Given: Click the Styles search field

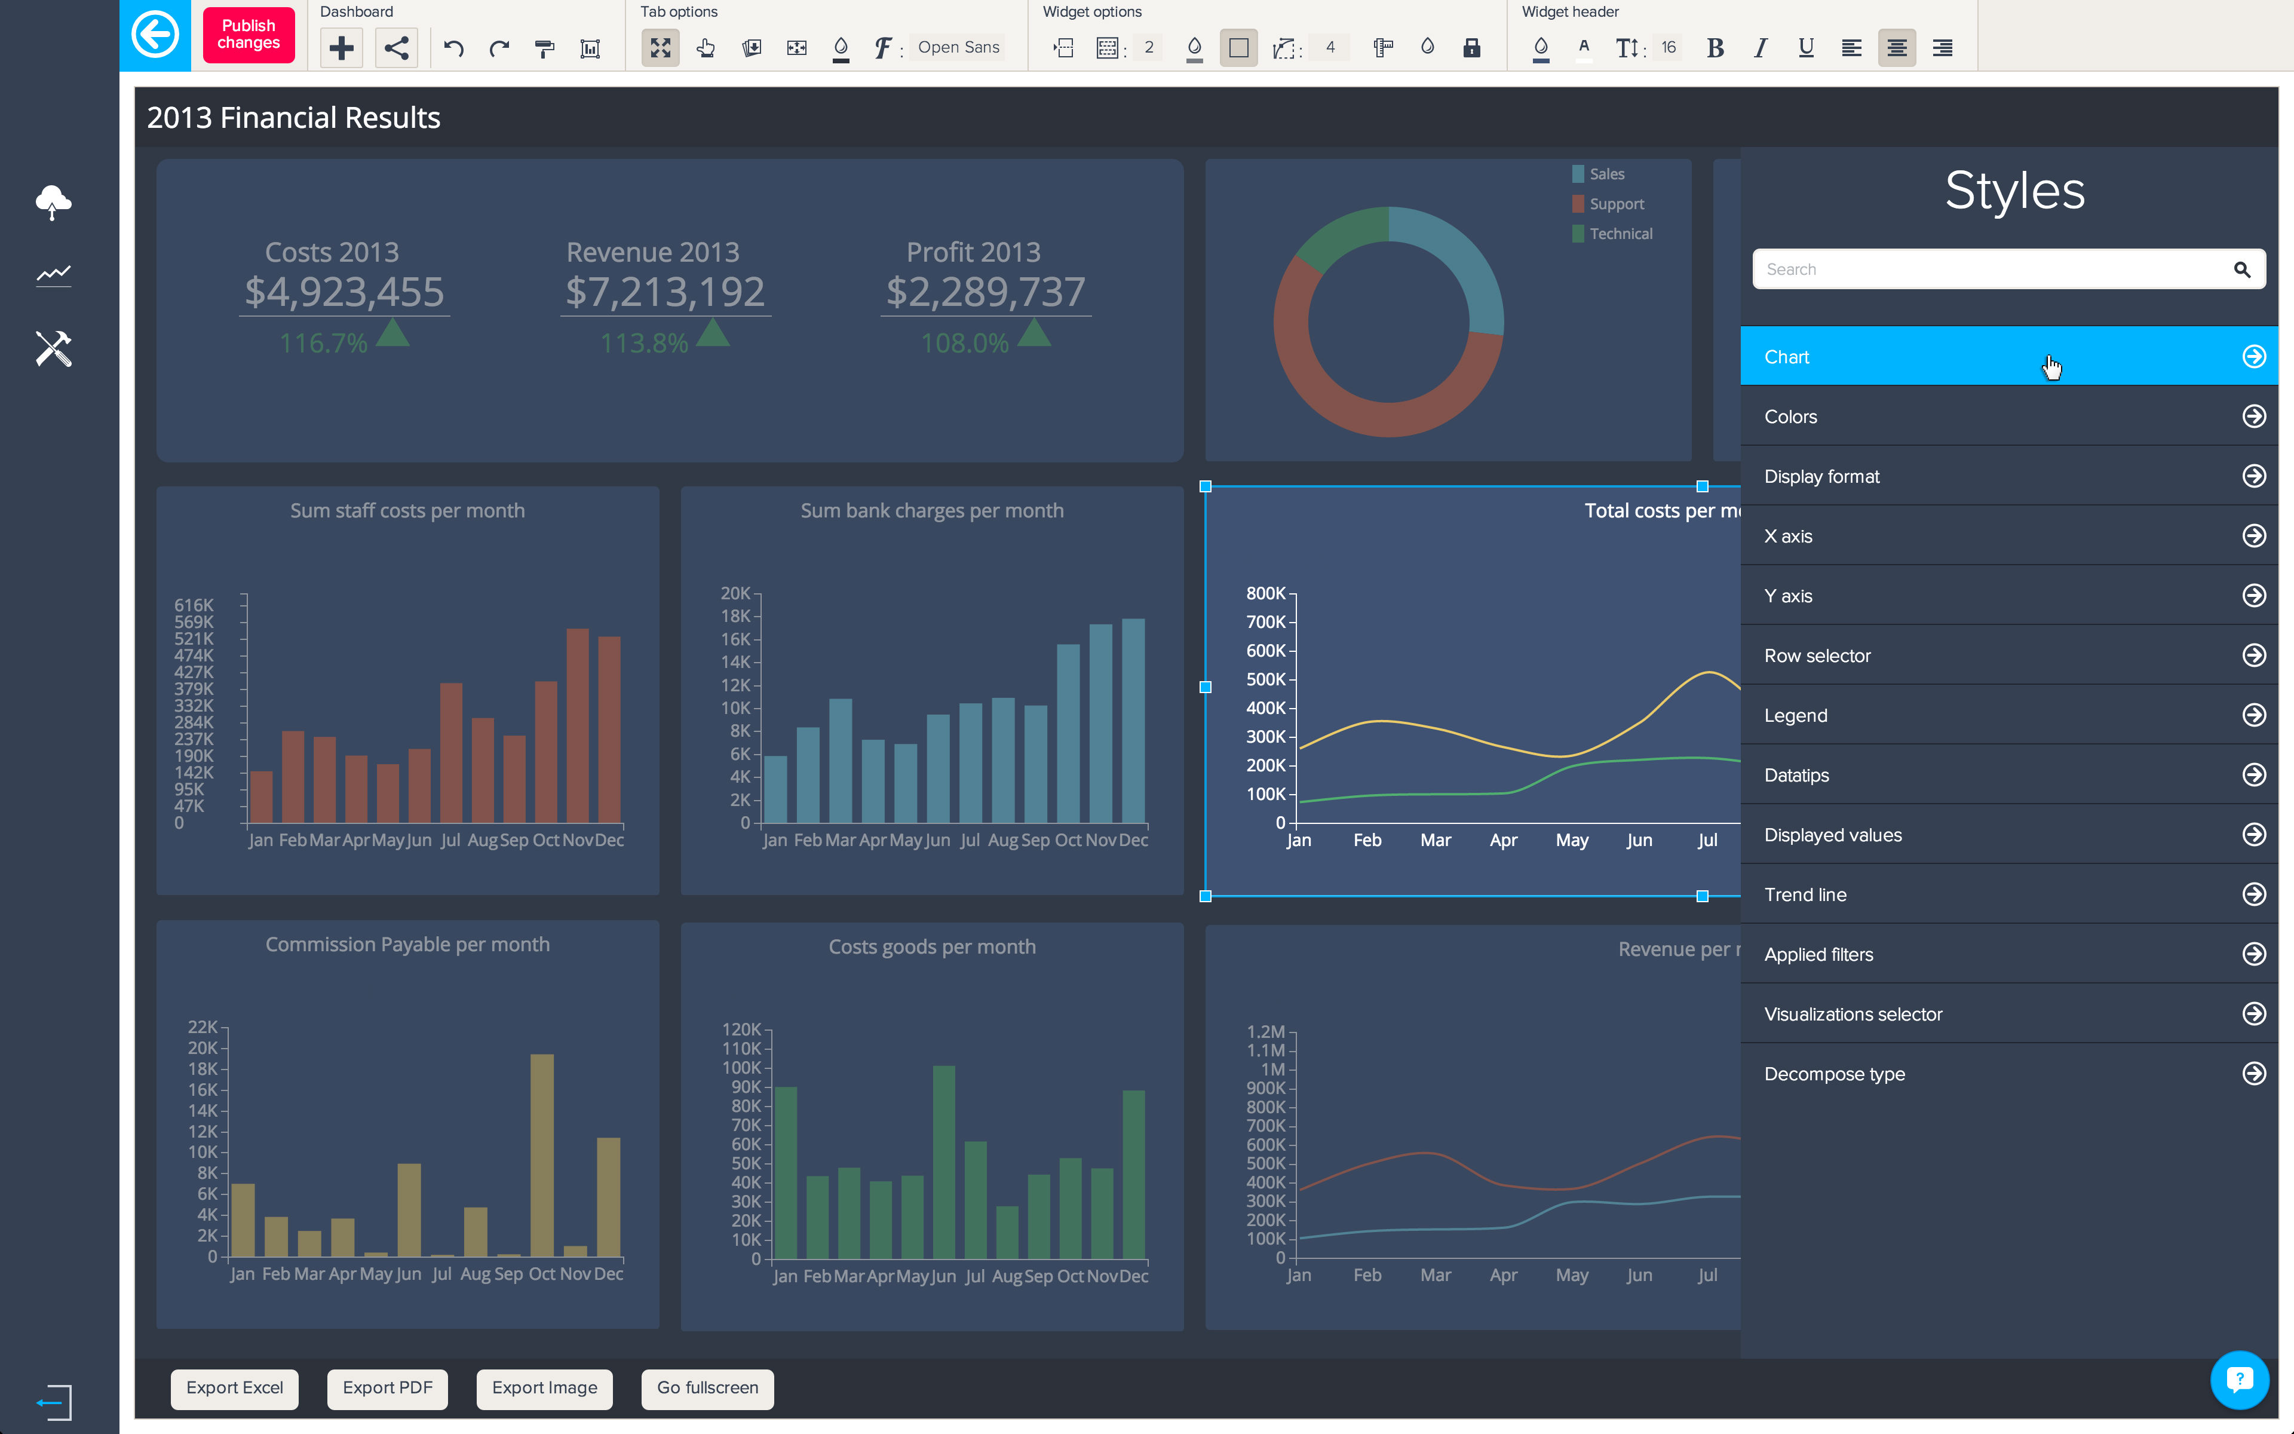Looking at the screenshot, I should [1991, 269].
